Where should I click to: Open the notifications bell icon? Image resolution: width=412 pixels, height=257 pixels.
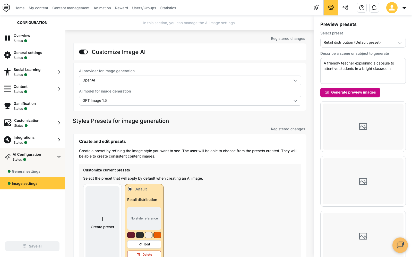point(374,8)
